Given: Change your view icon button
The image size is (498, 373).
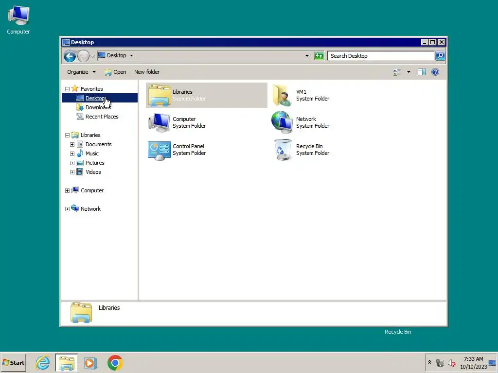Looking at the screenshot, I should click(397, 72).
